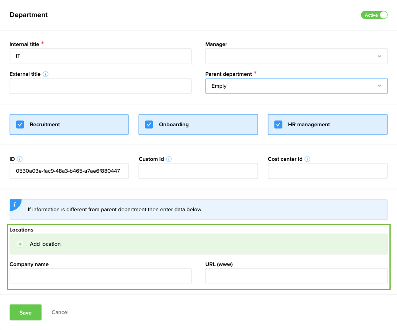The height and width of the screenshot is (330, 397).
Task: Cancel editing the department
Action: pos(60,313)
